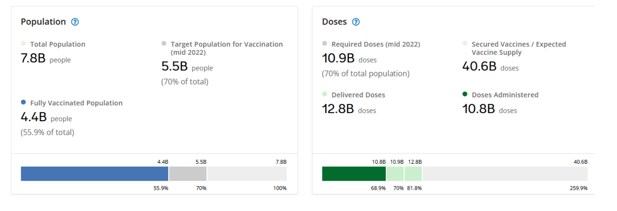Select the gray Target Population legend dot
The height and width of the screenshot is (211, 617).
(x=164, y=43)
